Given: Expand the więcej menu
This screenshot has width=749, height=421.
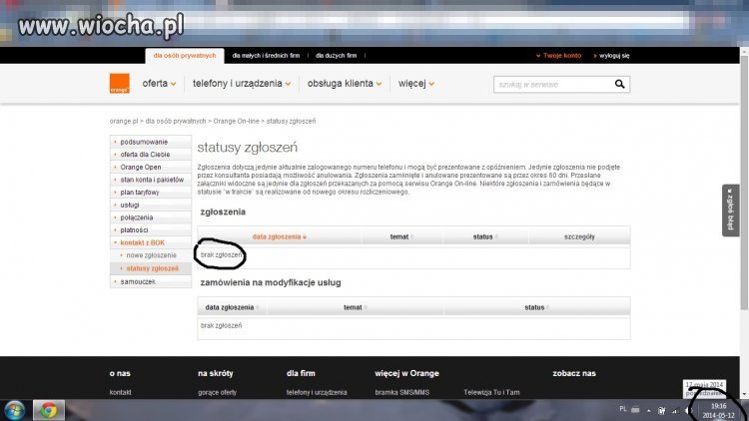Looking at the screenshot, I should 416,84.
